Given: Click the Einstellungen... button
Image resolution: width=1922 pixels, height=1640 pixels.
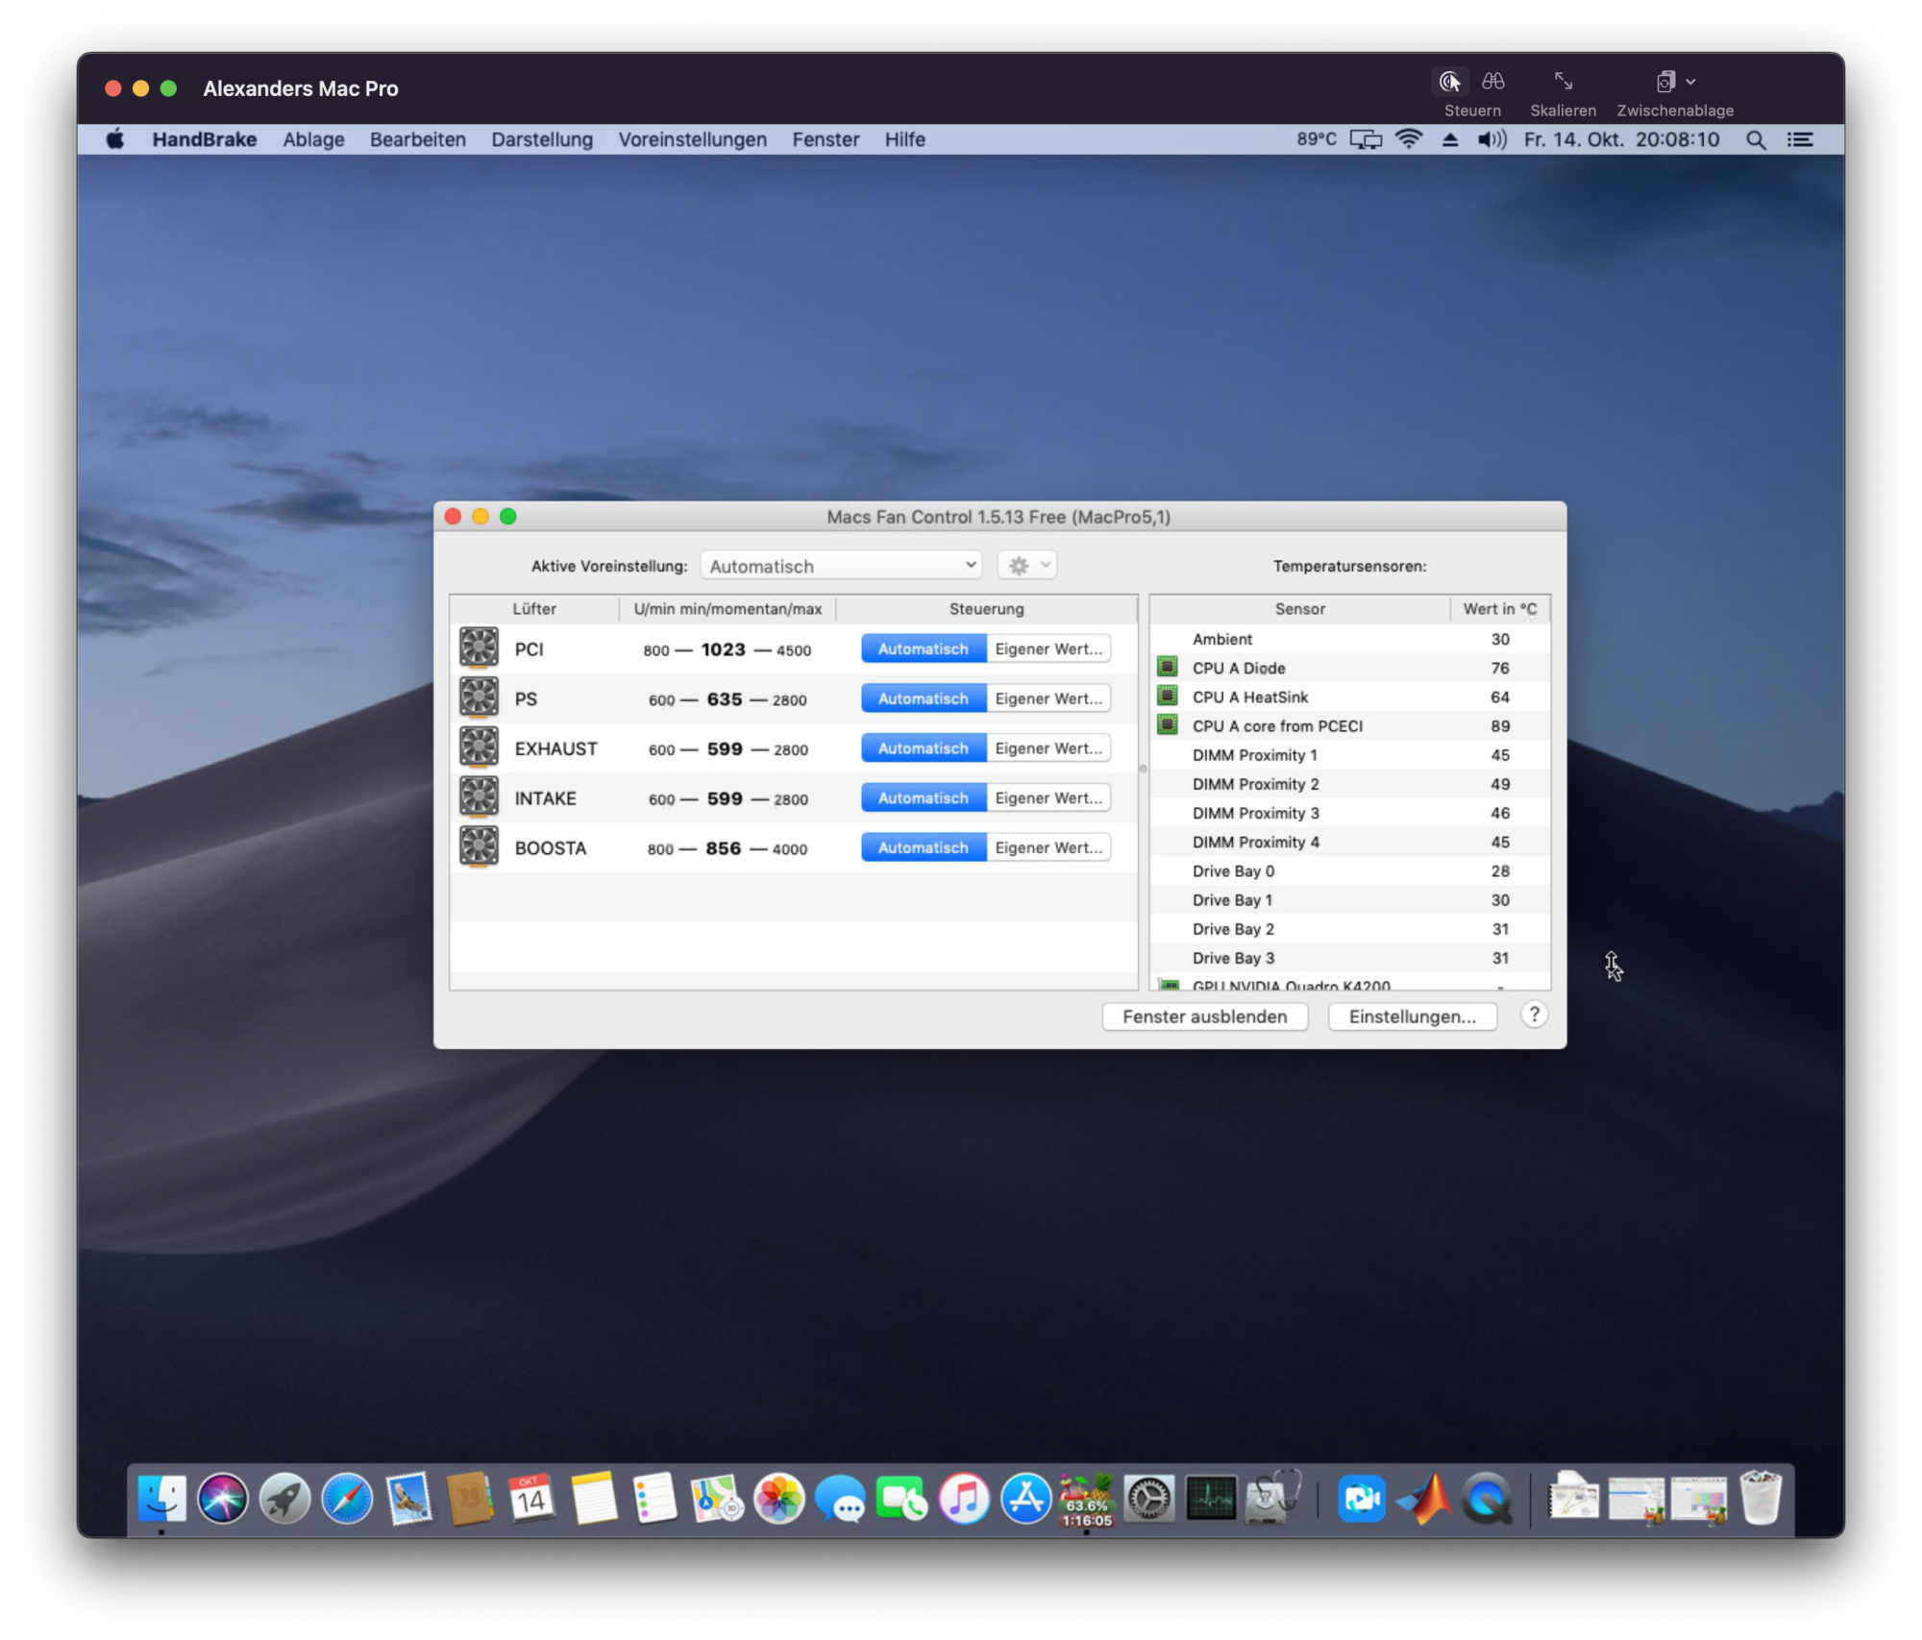Looking at the screenshot, I should coord(1412,1016).
